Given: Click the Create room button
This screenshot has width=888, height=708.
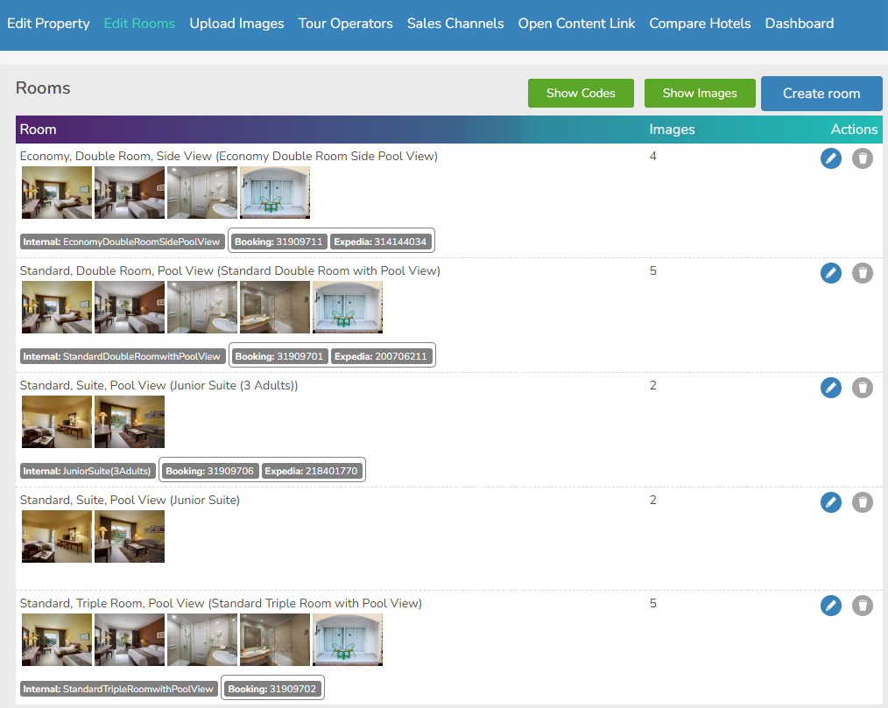Looking at the screenshot, I should coord(821,94).
